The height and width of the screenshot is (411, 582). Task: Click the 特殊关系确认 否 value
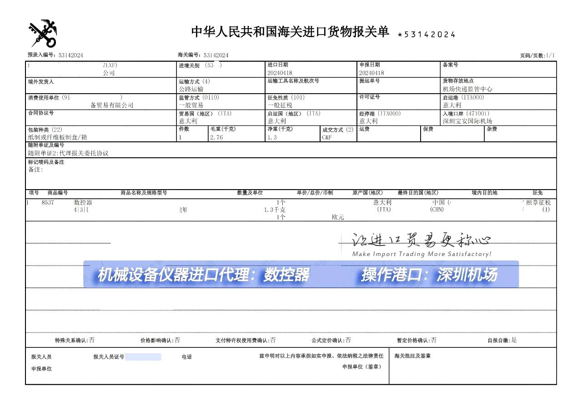tap(92, 340)
